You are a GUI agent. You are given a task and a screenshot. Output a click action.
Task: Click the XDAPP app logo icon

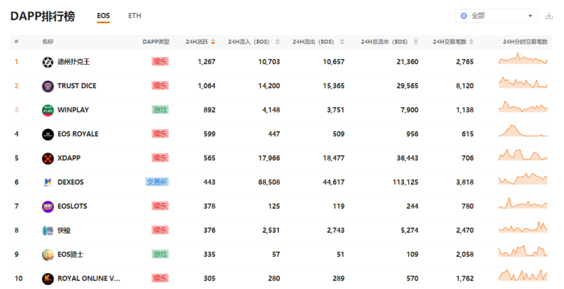tap(48, 158)
